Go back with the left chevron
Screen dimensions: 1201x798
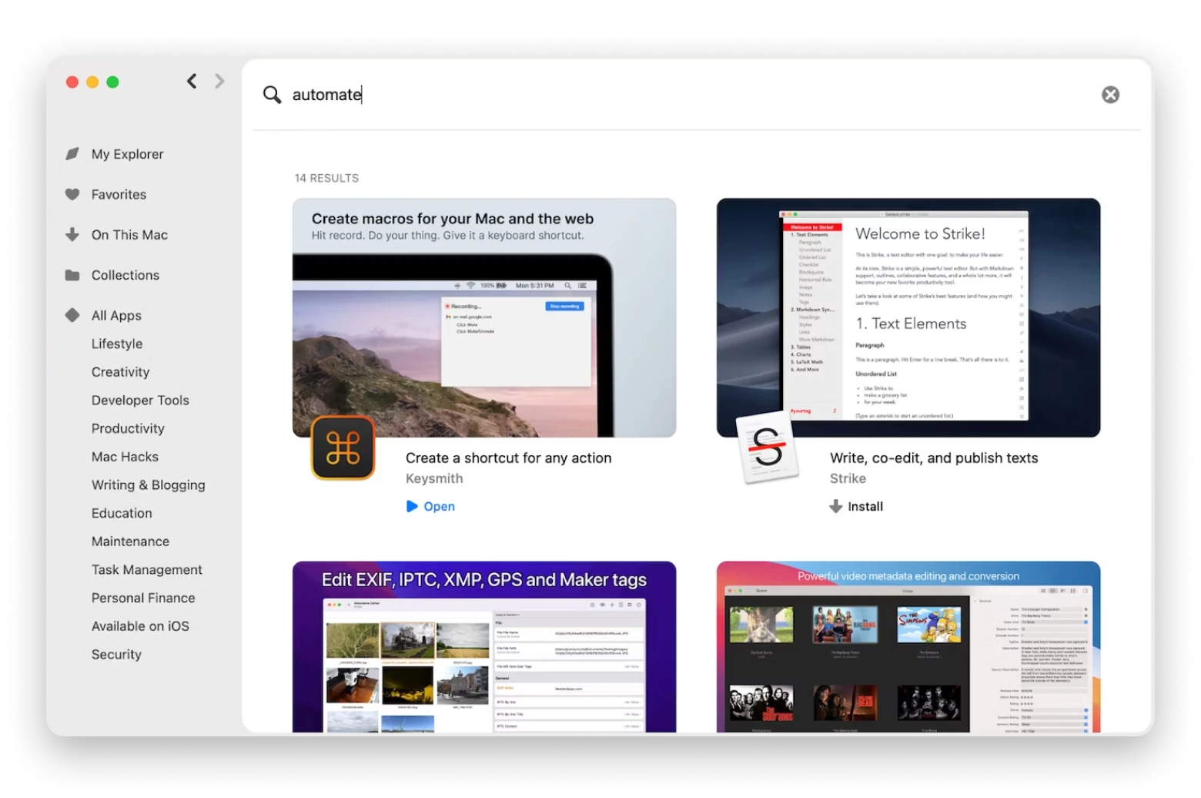point(192,81)
